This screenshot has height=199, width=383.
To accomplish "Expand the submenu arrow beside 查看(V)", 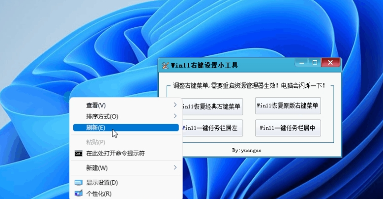I will click(x=175, y=105).
